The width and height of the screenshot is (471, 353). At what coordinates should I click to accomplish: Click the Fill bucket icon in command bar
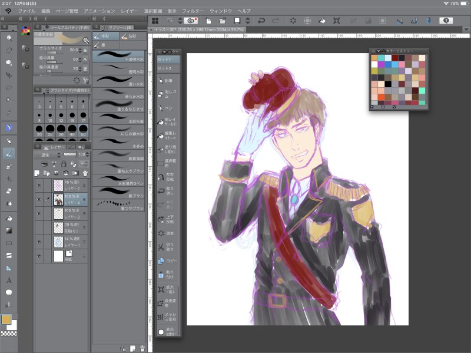pyautogui.click(x=321, y=21)
